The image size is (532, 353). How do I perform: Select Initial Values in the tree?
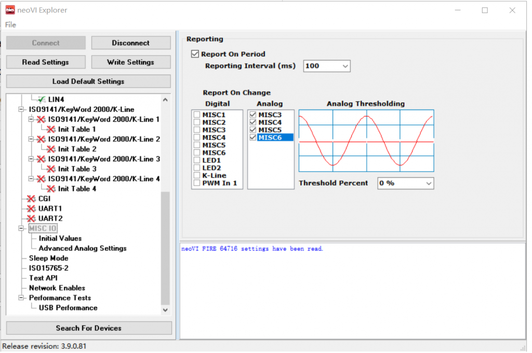pyautogui.click(x=60, y=238)
